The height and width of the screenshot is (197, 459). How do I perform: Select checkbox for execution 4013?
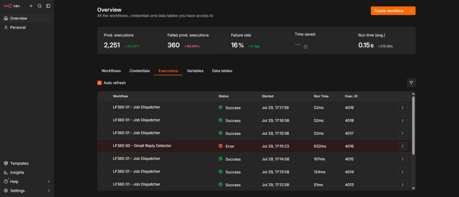[104, 184]
